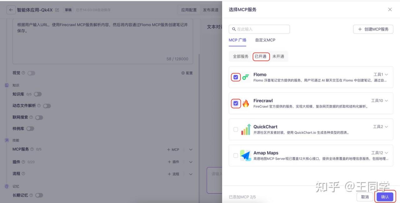Open the 发布渠道 tab
The height and width of the screenshot is (203, 400).
click(211, 10)
